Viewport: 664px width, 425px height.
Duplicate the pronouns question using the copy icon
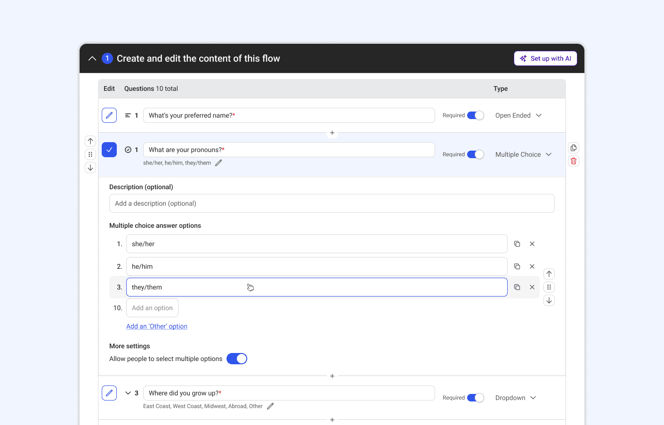pos(574,148)
